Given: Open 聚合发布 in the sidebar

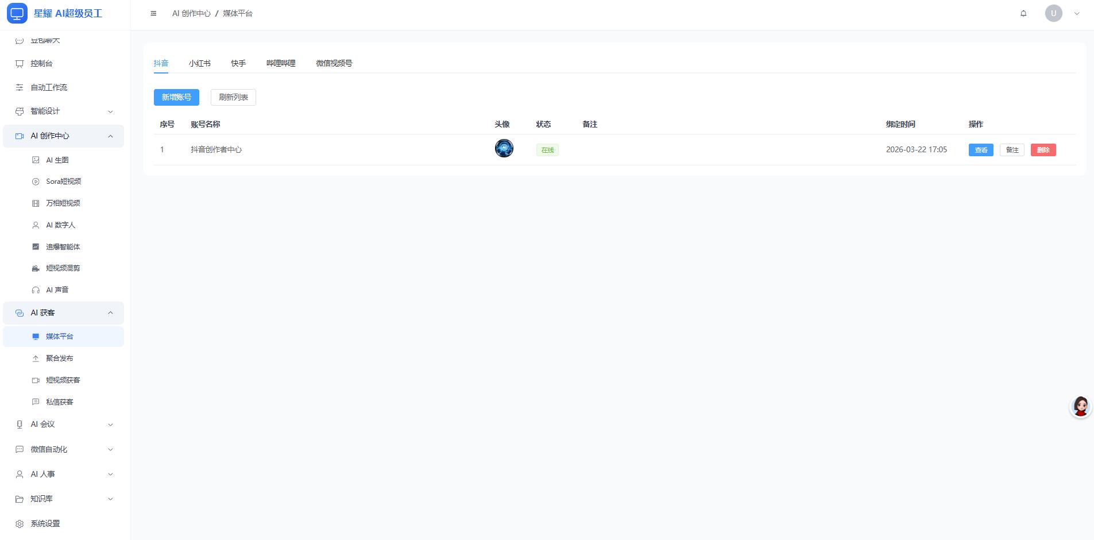Looking at the screenshot, I should 59,358.
